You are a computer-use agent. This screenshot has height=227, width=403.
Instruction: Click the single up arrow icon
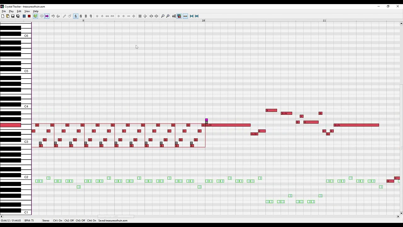97,16
